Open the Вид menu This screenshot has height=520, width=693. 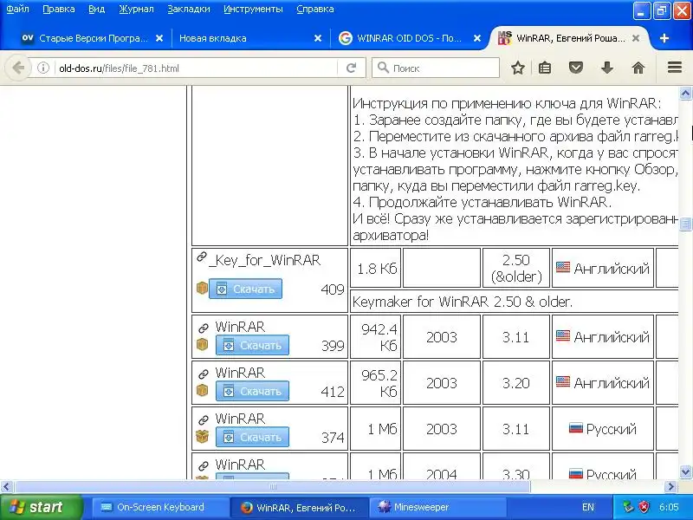point(96,9)
